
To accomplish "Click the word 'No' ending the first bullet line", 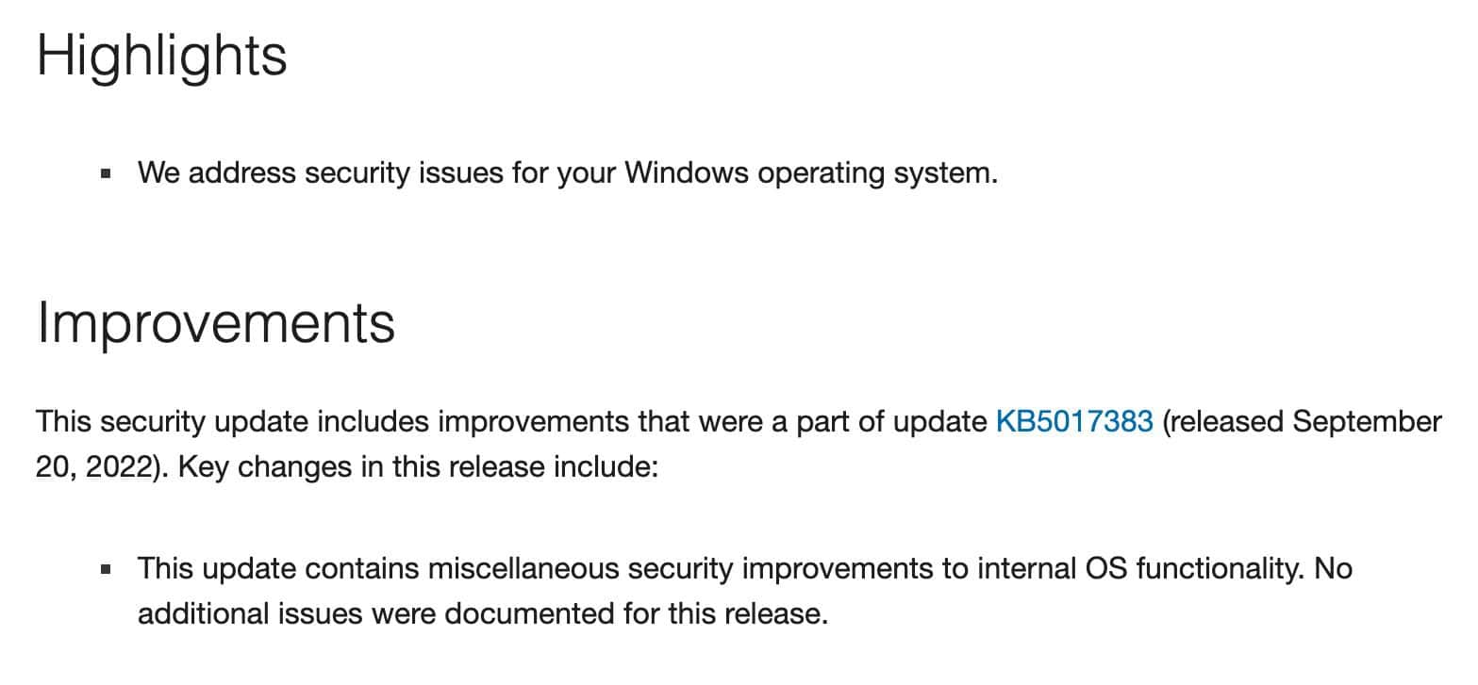I will (1333, 569).
